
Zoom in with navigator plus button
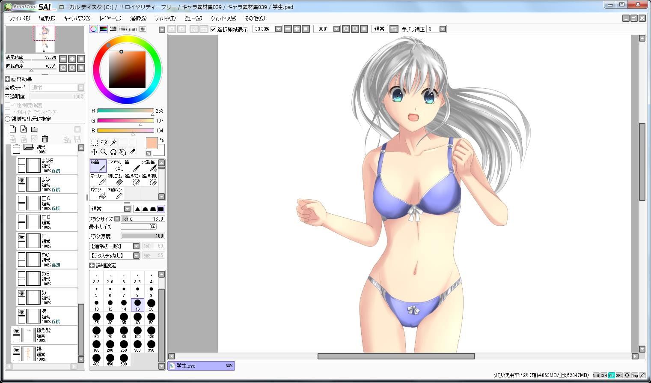point(72,59)
